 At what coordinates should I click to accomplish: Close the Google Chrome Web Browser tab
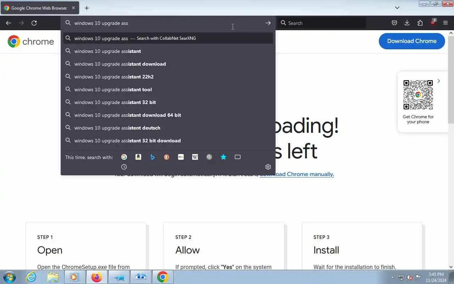point(73,8)
